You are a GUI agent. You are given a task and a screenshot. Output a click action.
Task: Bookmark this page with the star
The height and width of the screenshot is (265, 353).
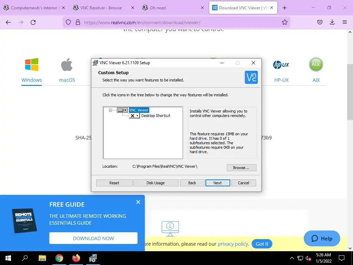tap(284, 22)
